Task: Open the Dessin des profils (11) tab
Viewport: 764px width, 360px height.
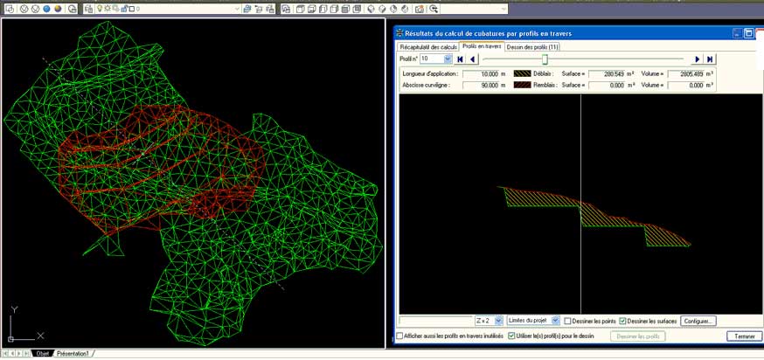Action: coord(532,47)
